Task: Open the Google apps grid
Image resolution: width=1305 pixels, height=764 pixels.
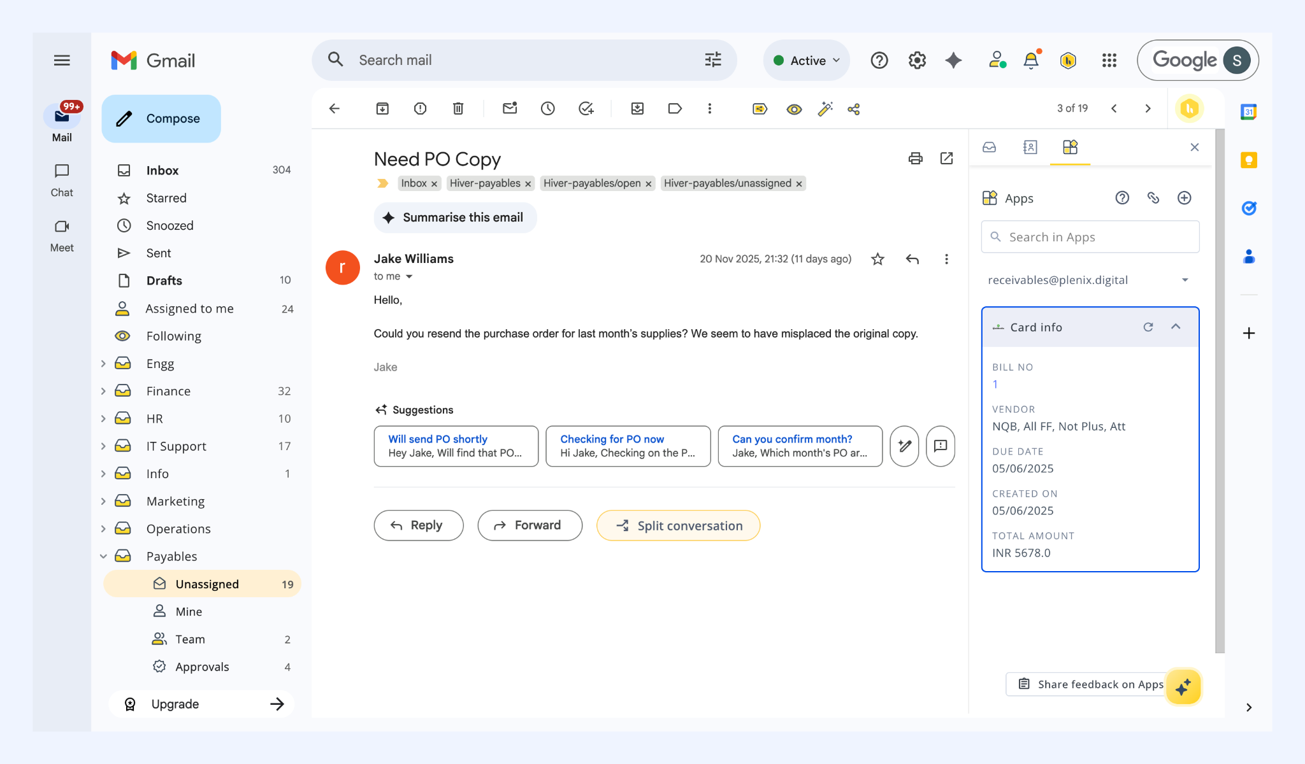Action: 1109,60
